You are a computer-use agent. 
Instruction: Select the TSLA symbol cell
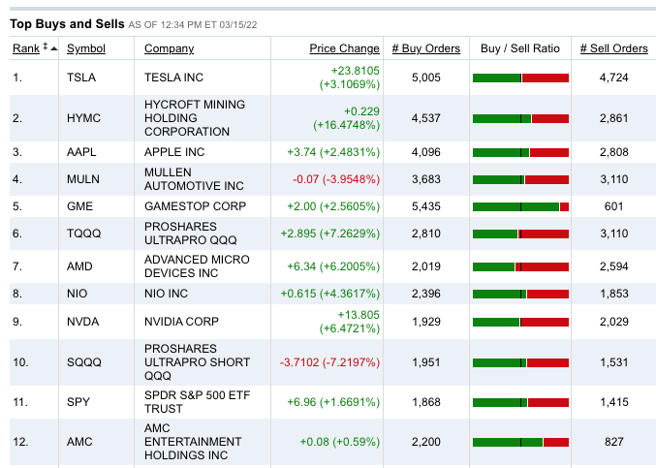pos(81,78)
